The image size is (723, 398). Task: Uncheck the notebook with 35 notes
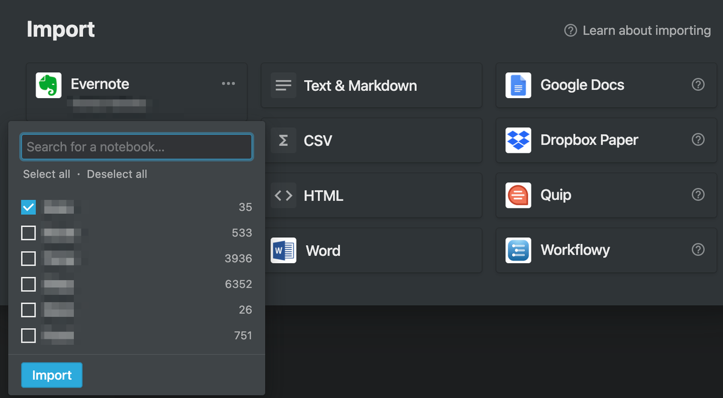pyautogui.click(x=28, y=207)
